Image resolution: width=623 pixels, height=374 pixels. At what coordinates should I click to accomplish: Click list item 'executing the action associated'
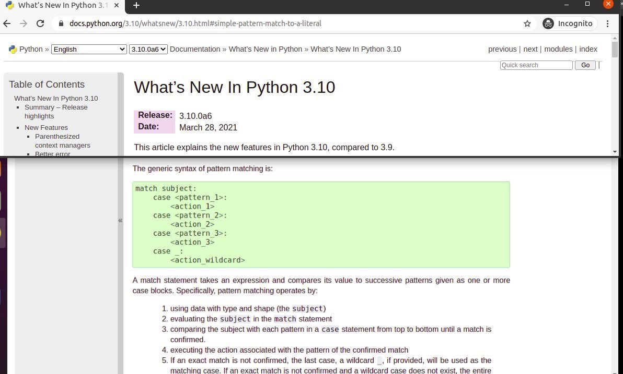pos(289,350)
